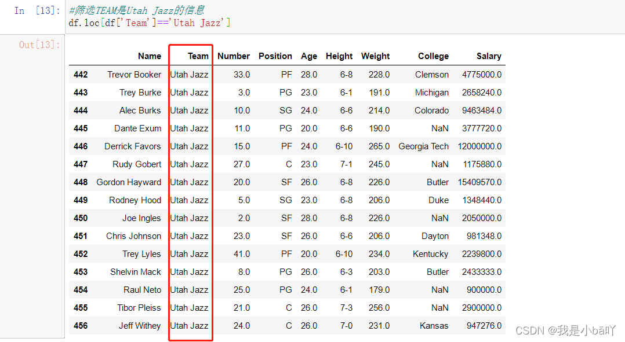Click the name Chris Johnson
625x342 pixels.
pos(133,236)
